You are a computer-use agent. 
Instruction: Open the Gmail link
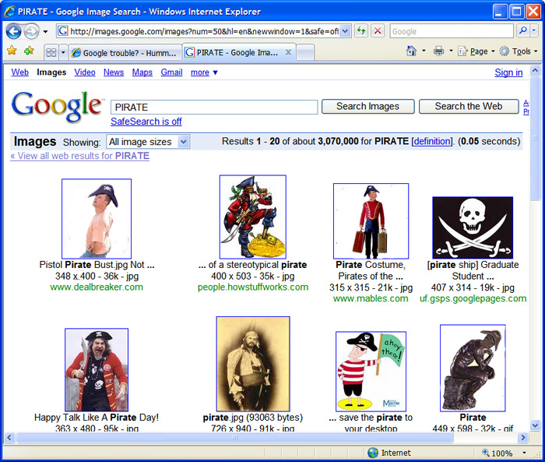pos(171,72)
